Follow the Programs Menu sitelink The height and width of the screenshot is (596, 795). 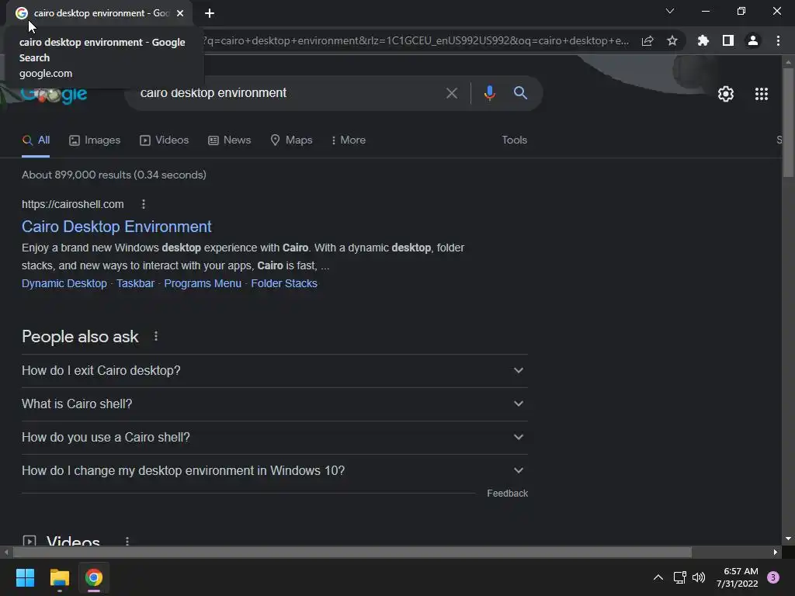click(203, 284)
